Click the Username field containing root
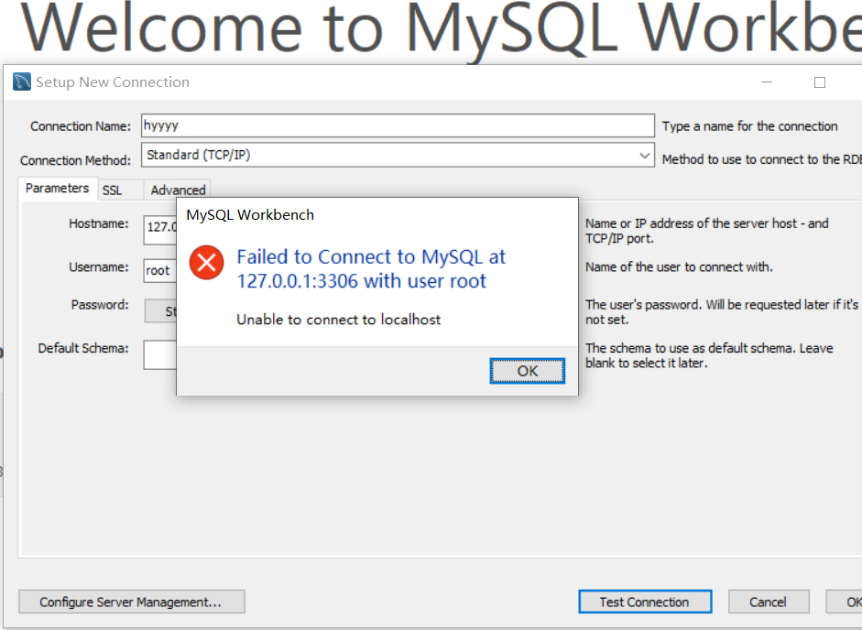The image size is (862, 630). (160, 270)
